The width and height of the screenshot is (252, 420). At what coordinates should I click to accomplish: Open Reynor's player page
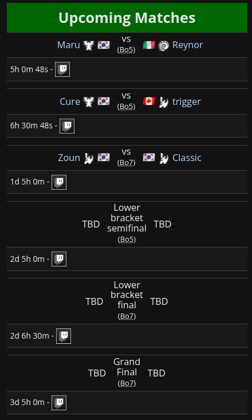tap(188, 45)
